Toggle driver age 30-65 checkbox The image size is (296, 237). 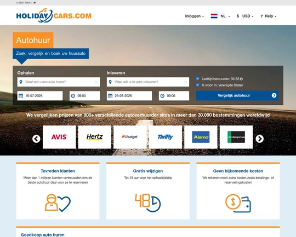198,78
